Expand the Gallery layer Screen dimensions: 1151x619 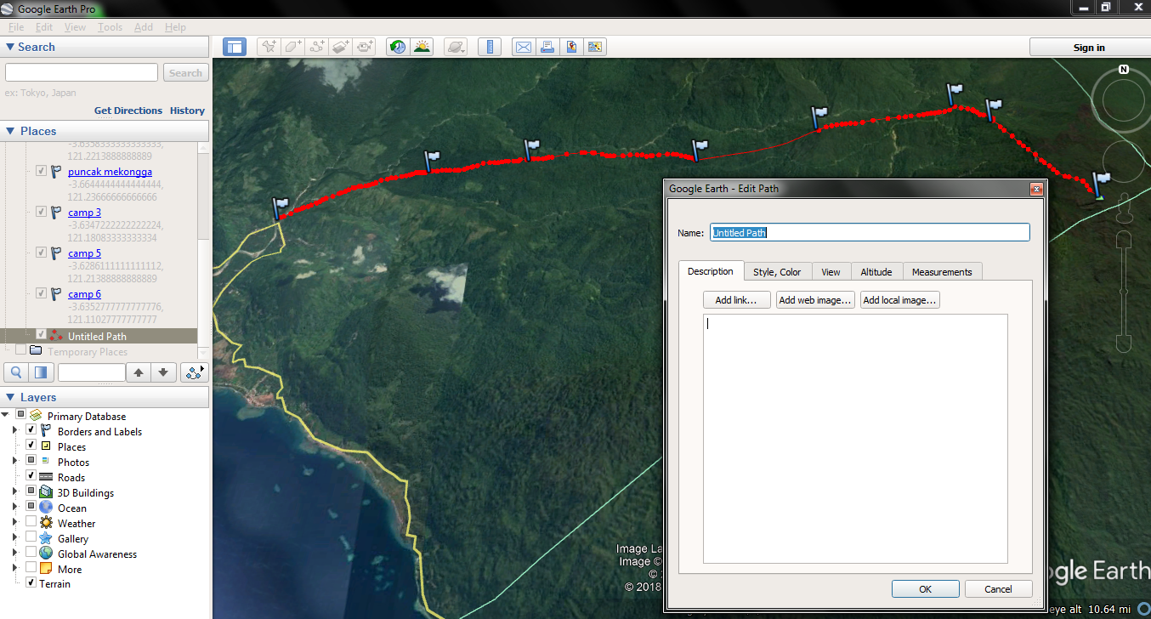(x=15, y=538)
